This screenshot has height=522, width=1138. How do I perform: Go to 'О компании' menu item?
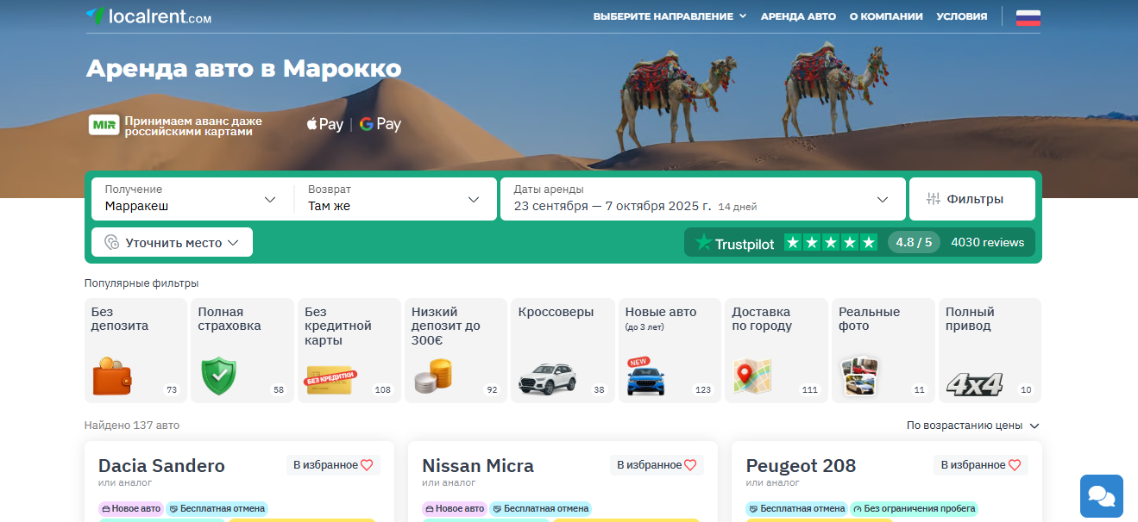click(x=886, y=16)
